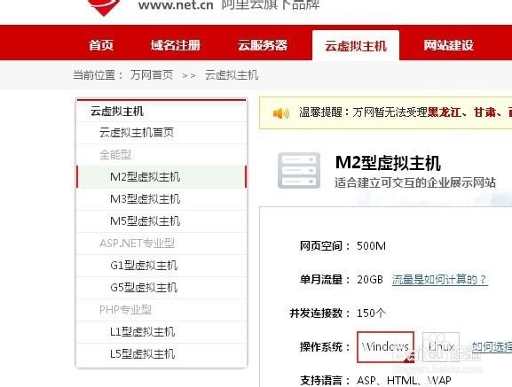Viewport: 512px width, 387px height.
Task: Open the 域名注册 navigation tab
Action: point(176,45)
